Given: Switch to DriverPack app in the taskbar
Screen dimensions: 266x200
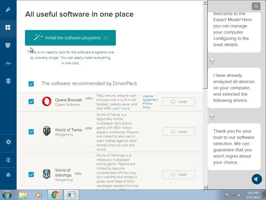Looking at the screenshot, I should click(71, 195).
